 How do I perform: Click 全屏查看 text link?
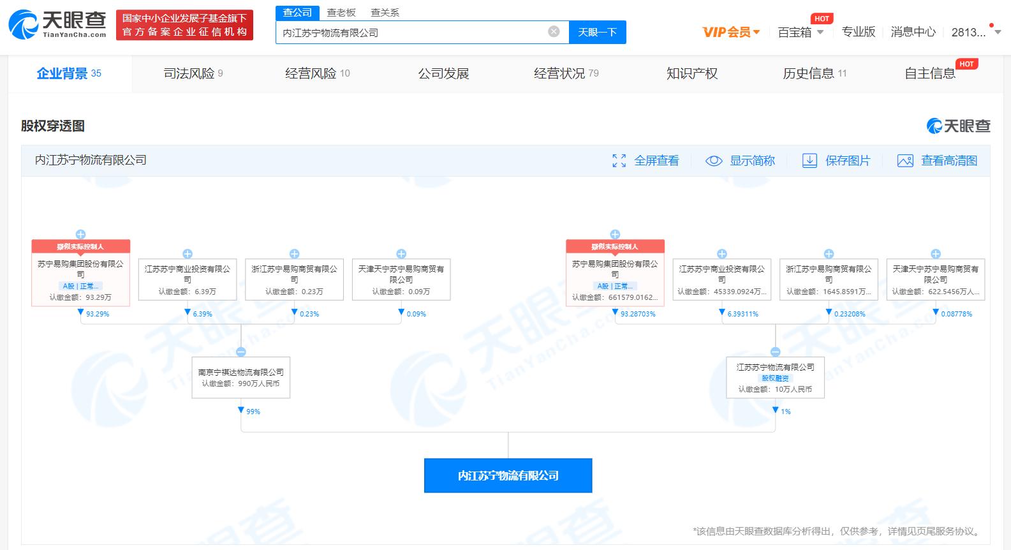656,161
